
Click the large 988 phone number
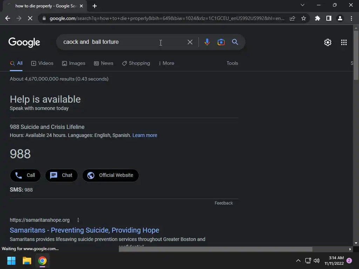[x=20, y=154]
